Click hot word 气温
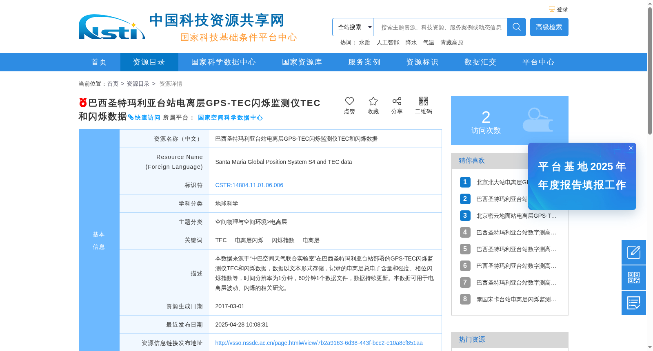The height and width of the screenshot is (351, 653). coord(429,42)
